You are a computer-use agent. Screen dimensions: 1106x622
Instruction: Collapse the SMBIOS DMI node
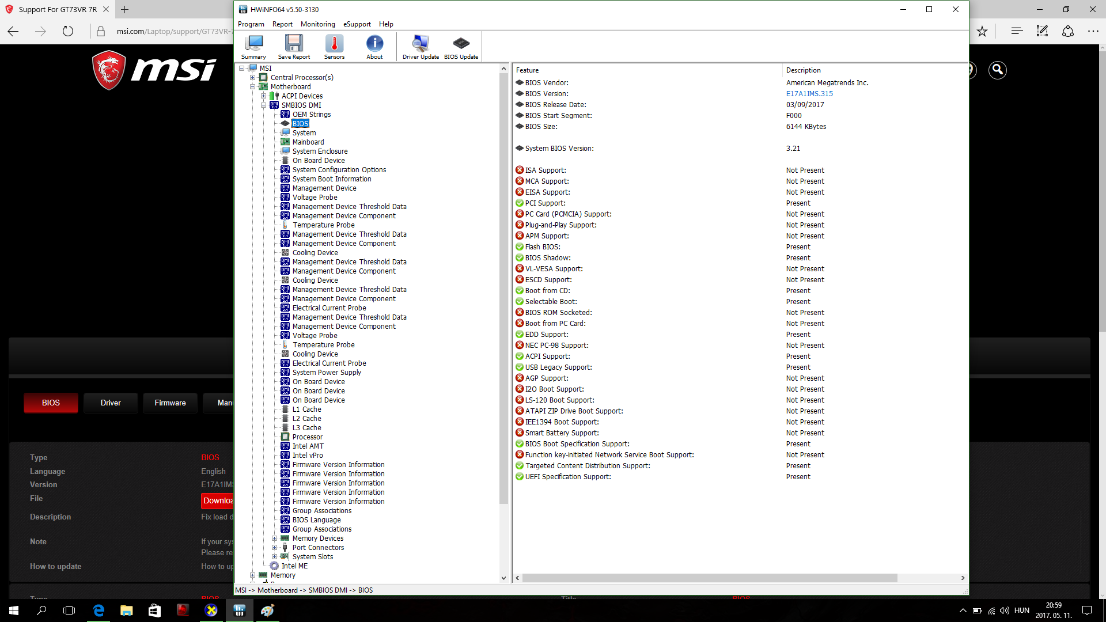[263, 105]
